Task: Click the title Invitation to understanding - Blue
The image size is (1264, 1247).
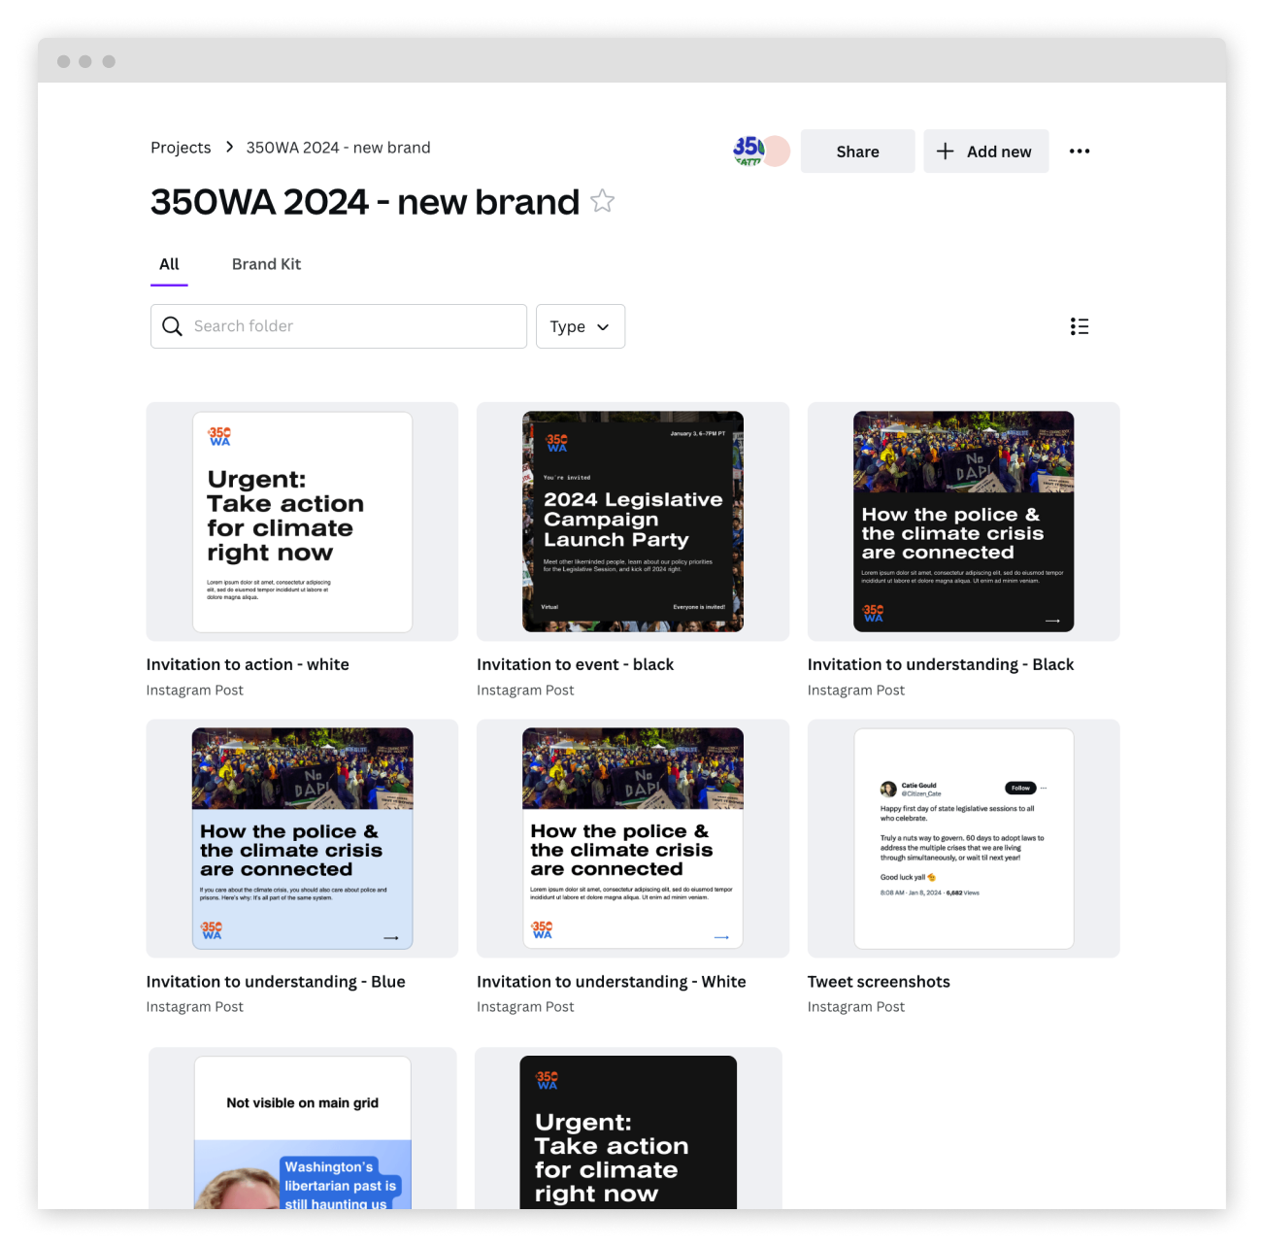Action: pyautogui.click(x=276, y=982)
